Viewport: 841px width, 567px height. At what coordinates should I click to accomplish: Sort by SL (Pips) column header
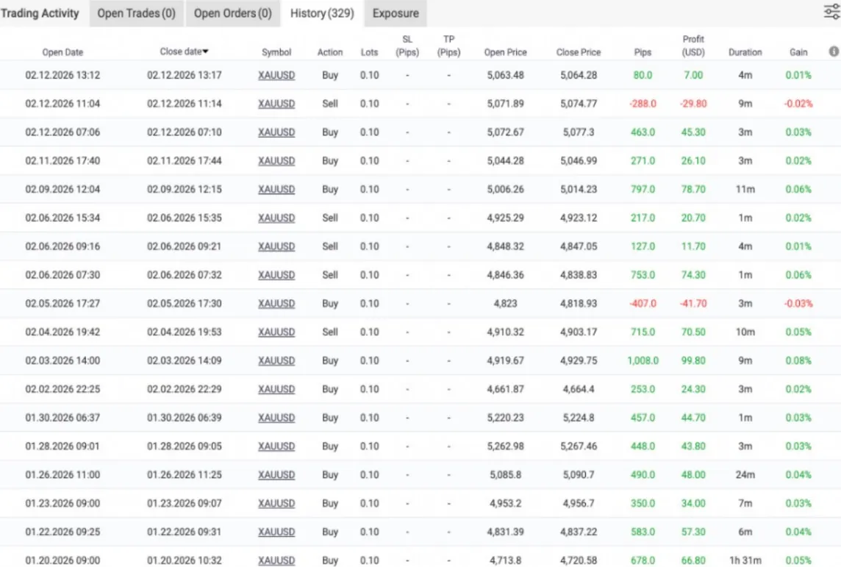[407, 46]
